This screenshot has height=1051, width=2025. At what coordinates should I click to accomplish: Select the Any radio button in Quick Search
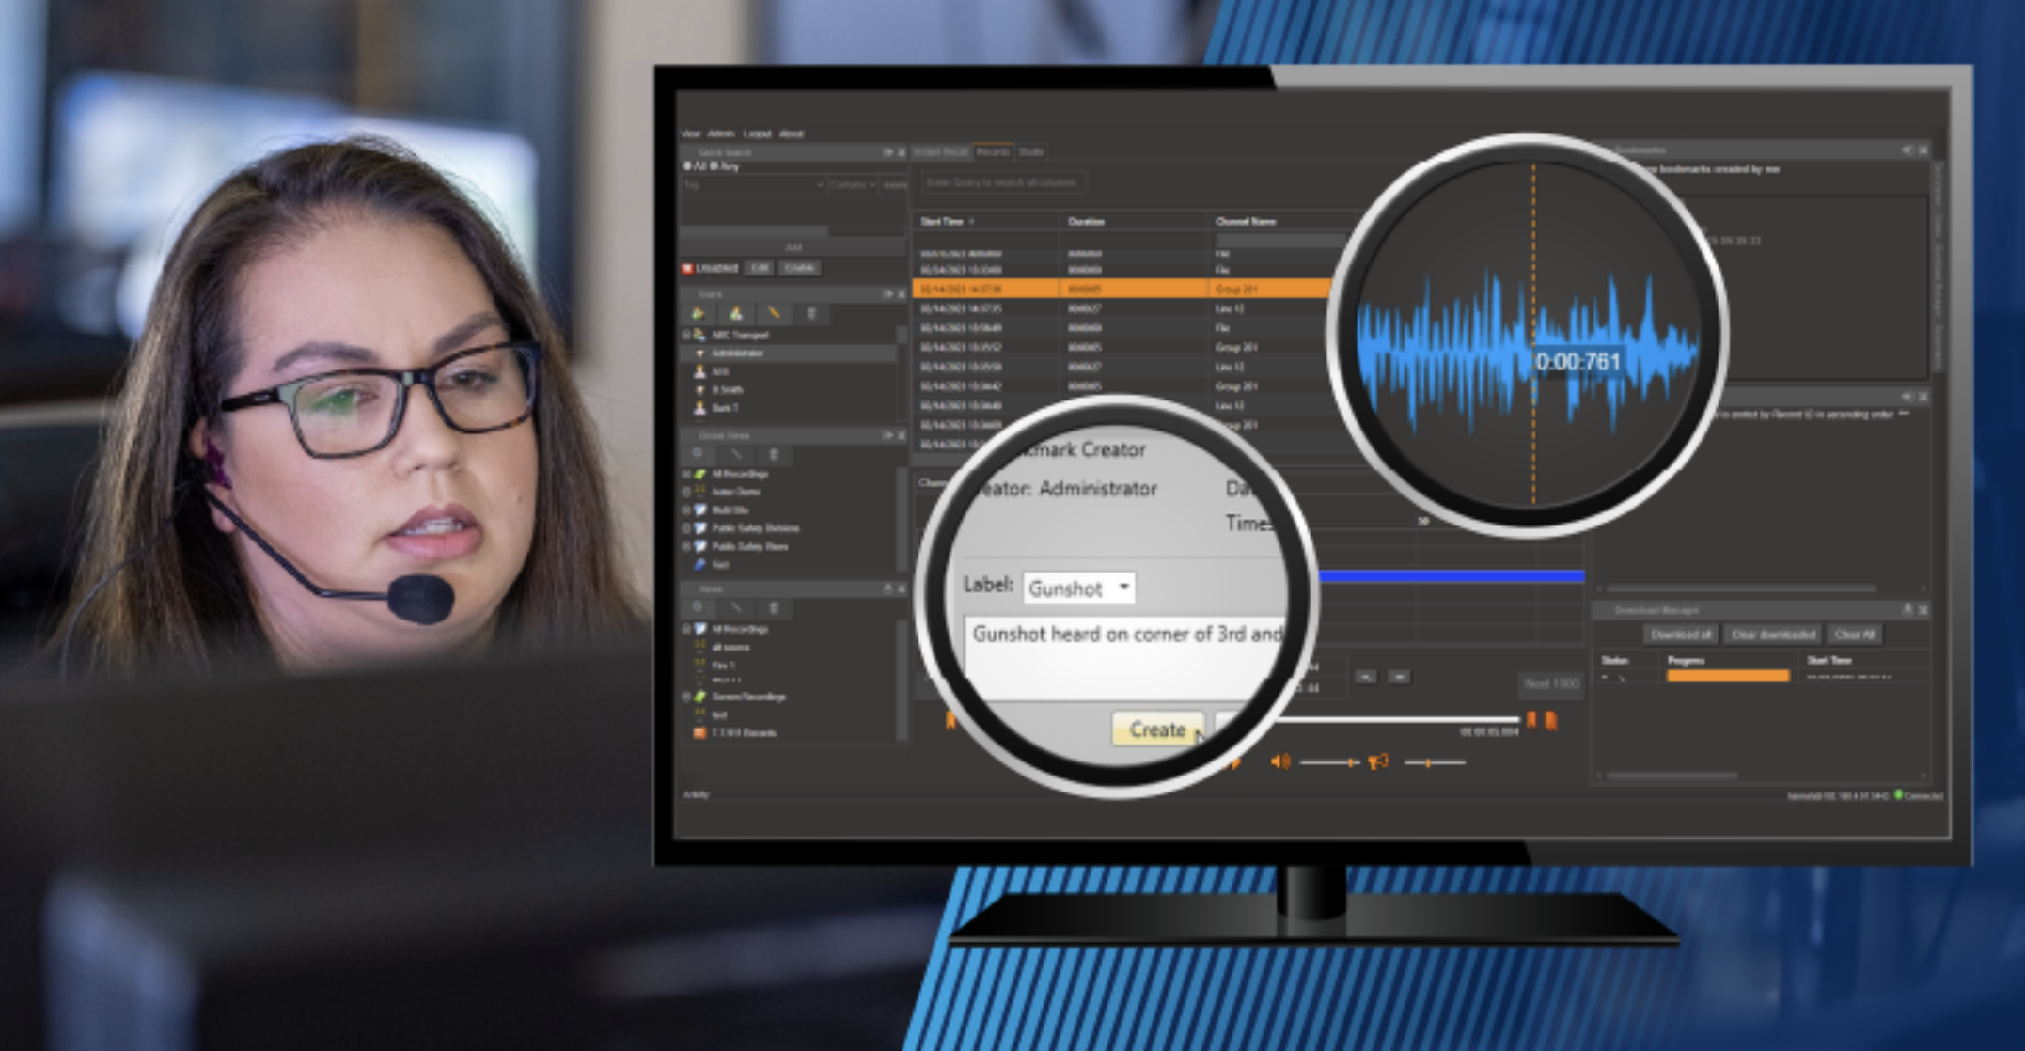714,166
